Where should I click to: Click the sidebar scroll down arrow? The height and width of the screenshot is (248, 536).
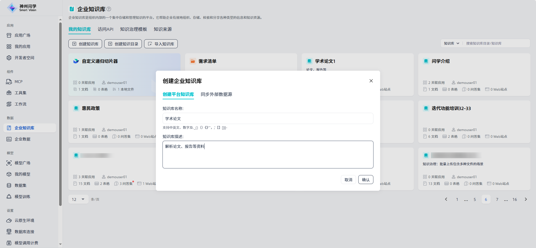(x=60, y=244)
